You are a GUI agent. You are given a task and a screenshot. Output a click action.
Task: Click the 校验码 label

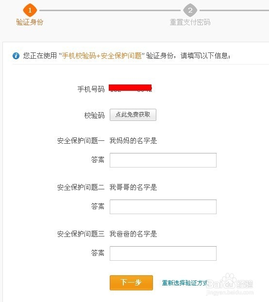coord(94,116)
